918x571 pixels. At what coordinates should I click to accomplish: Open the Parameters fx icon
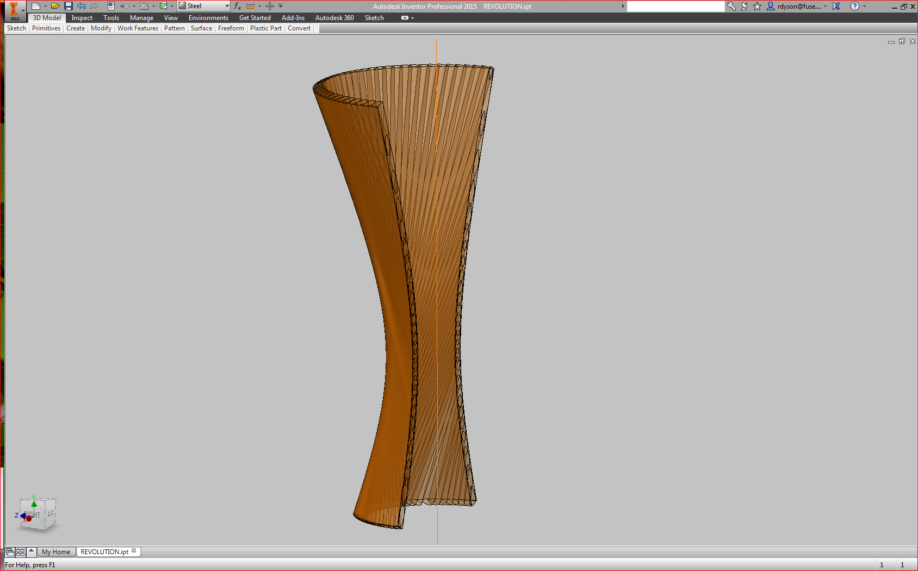tap(237, 7)
